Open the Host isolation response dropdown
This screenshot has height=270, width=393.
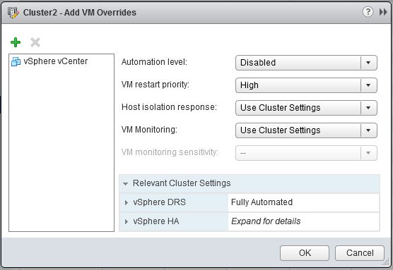click(306, 108)
